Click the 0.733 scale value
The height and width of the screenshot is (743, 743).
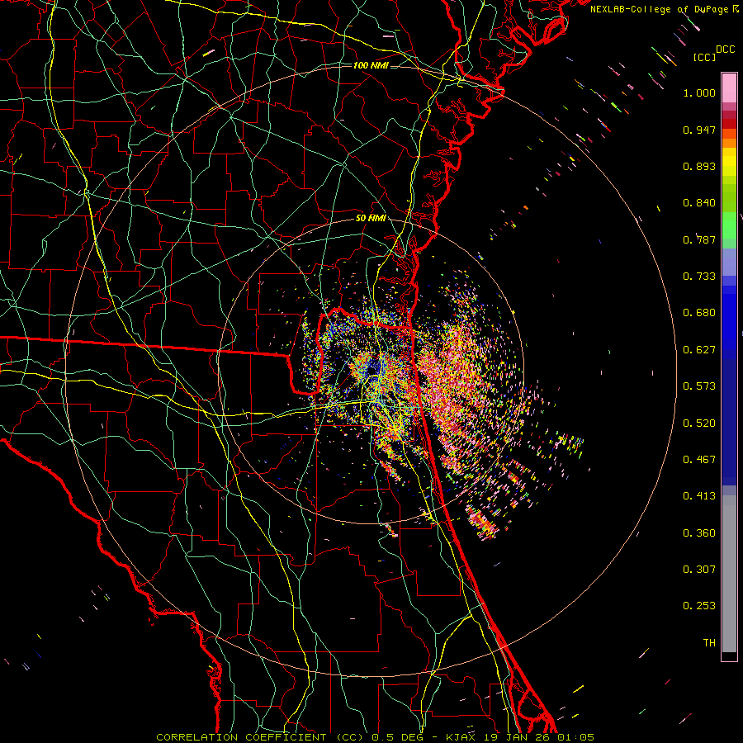(x=699, y=277)
